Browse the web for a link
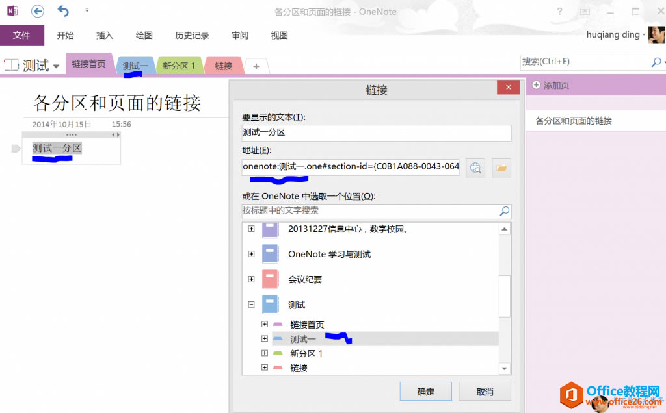 (x=475, y=168)
